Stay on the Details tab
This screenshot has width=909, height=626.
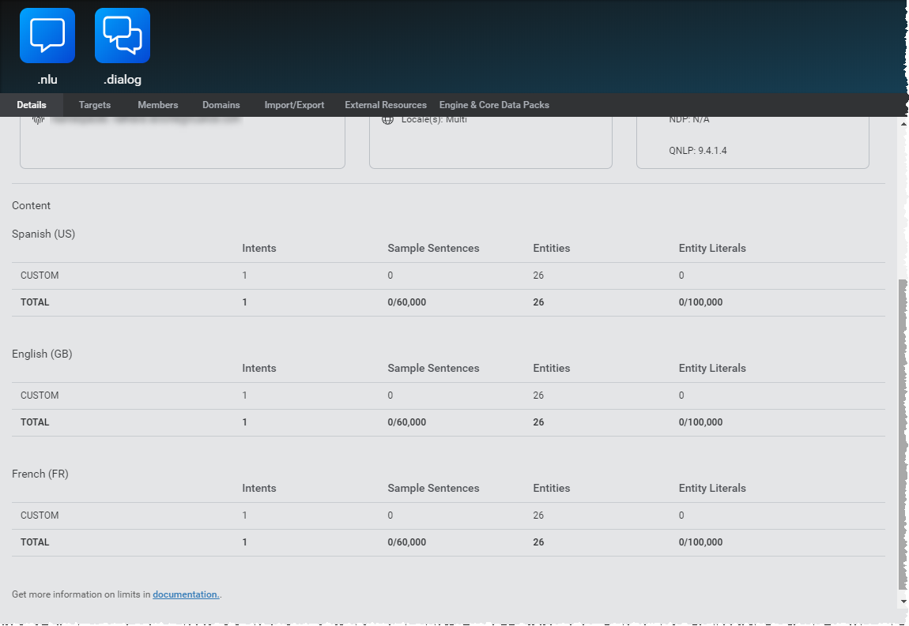click(32, 104)
